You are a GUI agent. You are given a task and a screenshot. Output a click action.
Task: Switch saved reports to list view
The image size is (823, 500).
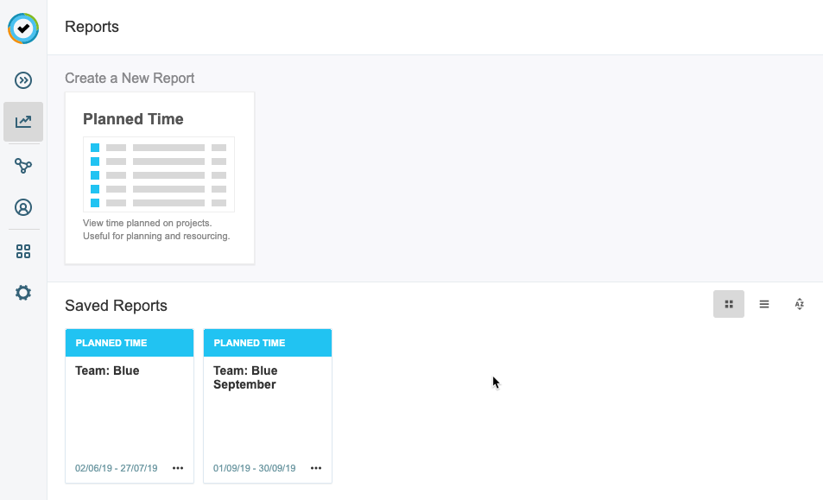764,304
